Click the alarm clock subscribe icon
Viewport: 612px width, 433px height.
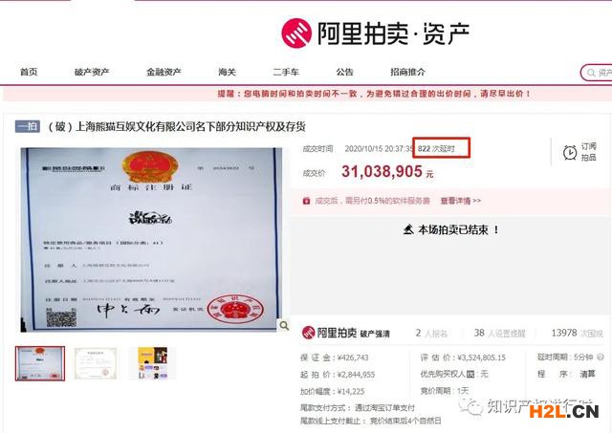click(570, 152)
